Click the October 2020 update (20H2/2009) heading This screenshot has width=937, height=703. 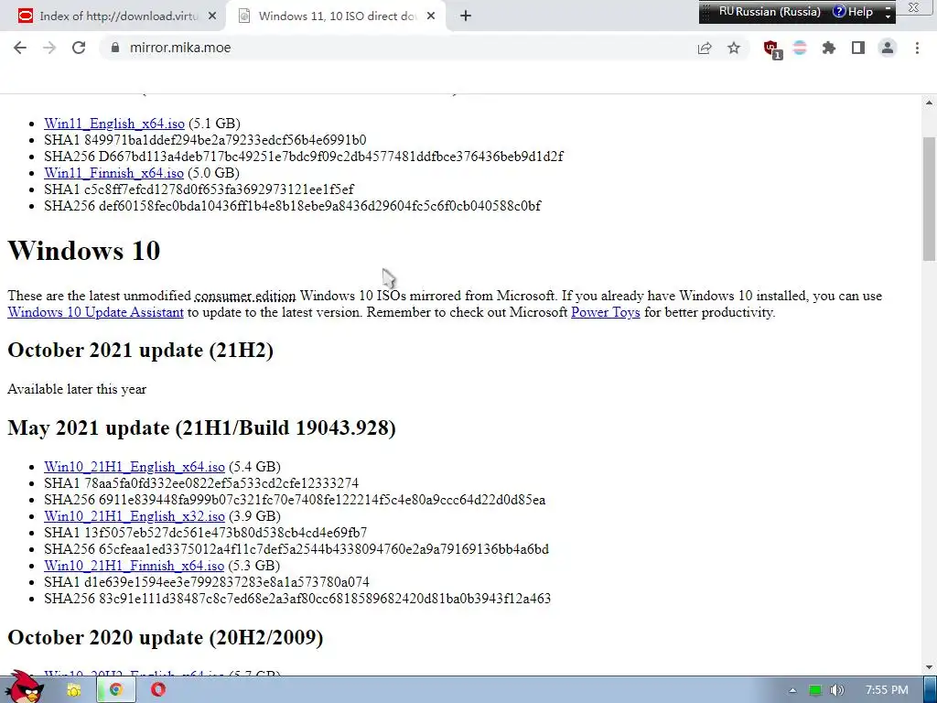(166, 637)
